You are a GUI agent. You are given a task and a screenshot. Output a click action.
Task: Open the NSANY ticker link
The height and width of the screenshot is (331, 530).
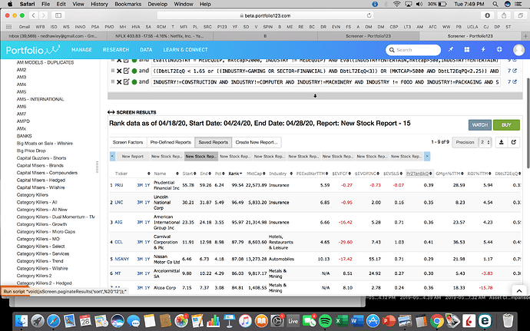click(x=121, y=259)
